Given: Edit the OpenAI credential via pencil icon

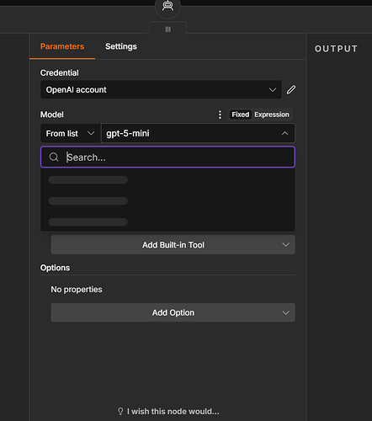Looking at the screenshot, I should click(291, 89).
